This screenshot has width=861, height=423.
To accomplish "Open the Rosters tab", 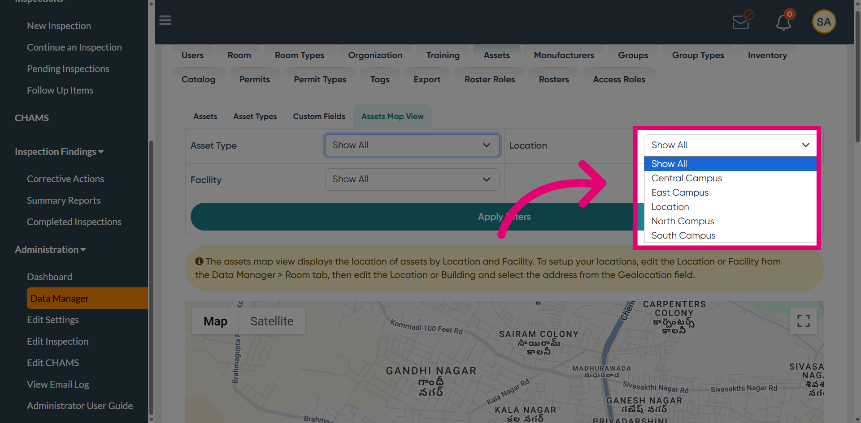I will [x=554, y=80].
